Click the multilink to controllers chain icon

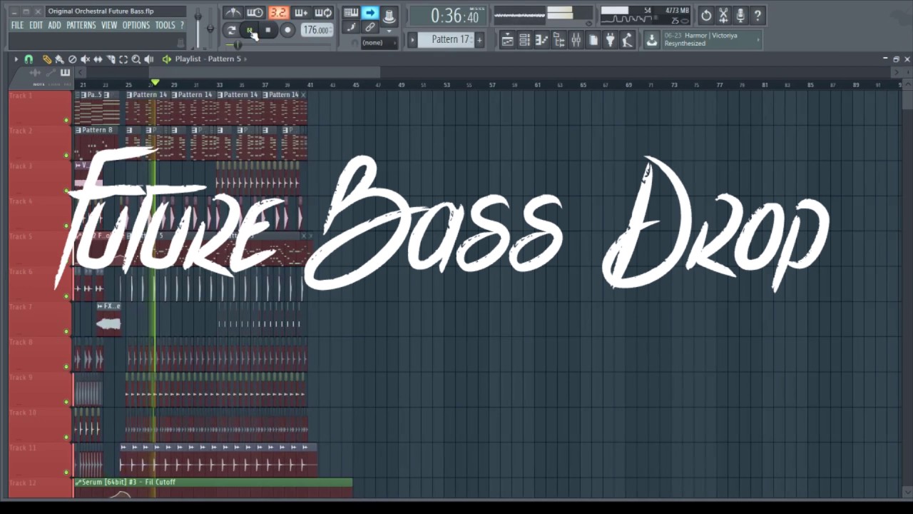(x=369, y=27)
